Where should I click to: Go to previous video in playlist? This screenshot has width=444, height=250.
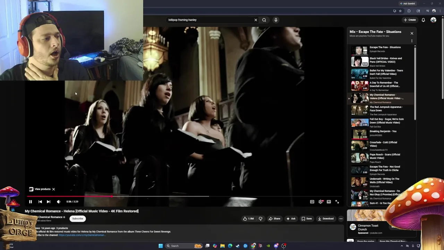(40, 202)
